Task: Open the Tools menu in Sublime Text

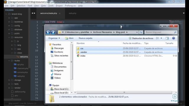Action: pyautogui.click(x=51, y=6)
